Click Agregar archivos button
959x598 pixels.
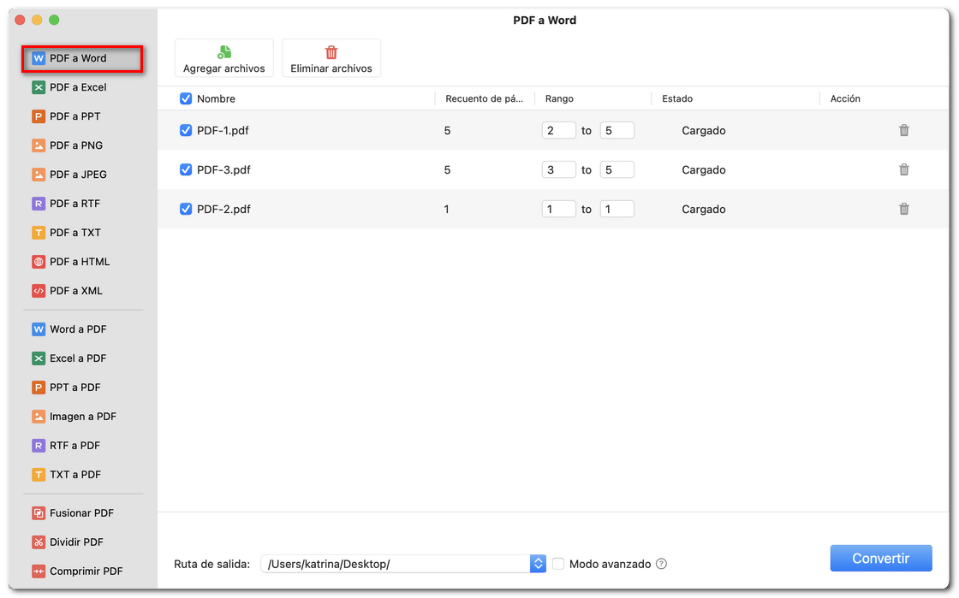[224, 58]
